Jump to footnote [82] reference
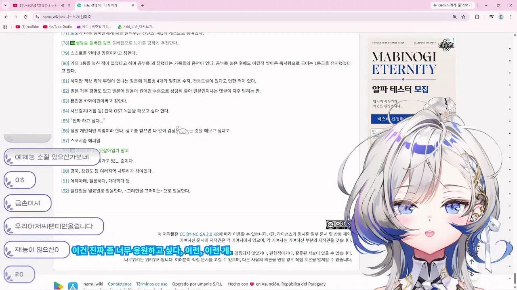Image resolution: width=517 pixels, height=290 pixels. (x=65, y=91)
